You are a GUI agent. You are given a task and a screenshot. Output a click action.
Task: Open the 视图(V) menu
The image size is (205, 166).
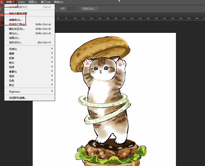(x=33, y=2)
